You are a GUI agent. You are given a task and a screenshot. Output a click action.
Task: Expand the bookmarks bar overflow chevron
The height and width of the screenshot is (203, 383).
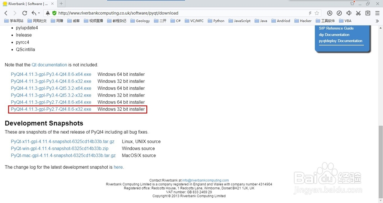pyautogui.click(x=377, y=21)
